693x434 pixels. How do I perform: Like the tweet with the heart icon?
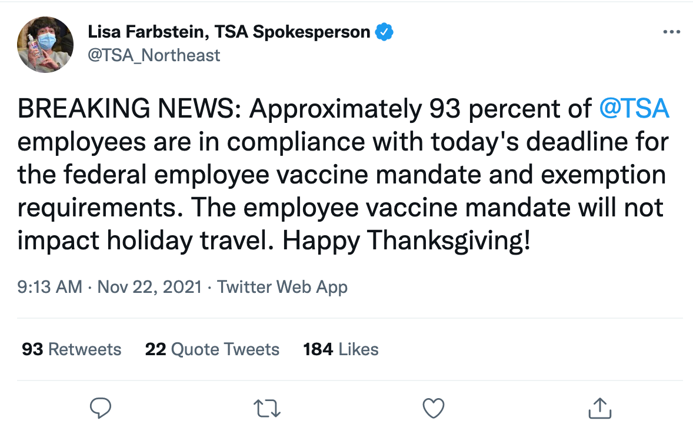click(x=434, y=408)
